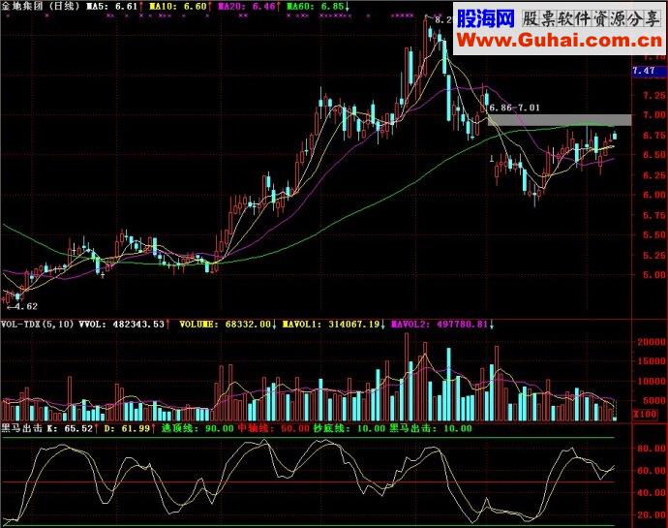The height and width of the screenshot is (528, 668).
Task: Select the 6.86-7.01 gap annotation text
Action: coord(514,108)
